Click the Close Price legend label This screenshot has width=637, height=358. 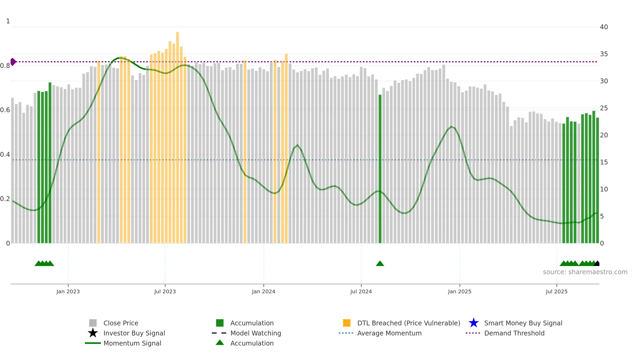tap(121, 323)
